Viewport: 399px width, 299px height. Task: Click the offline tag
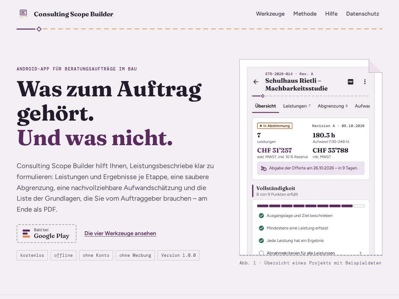pyautogui.click(x=64, y=255)
